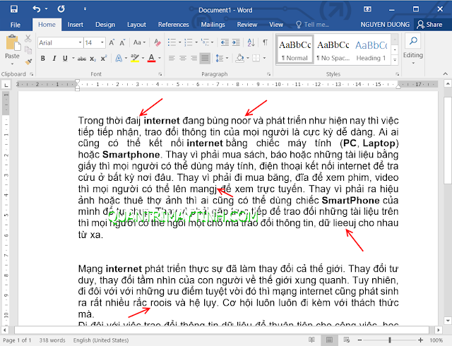The height and width of the screenshot is (346, 452).
Task: Toggle bold formatting
Action: coord(43,59)
